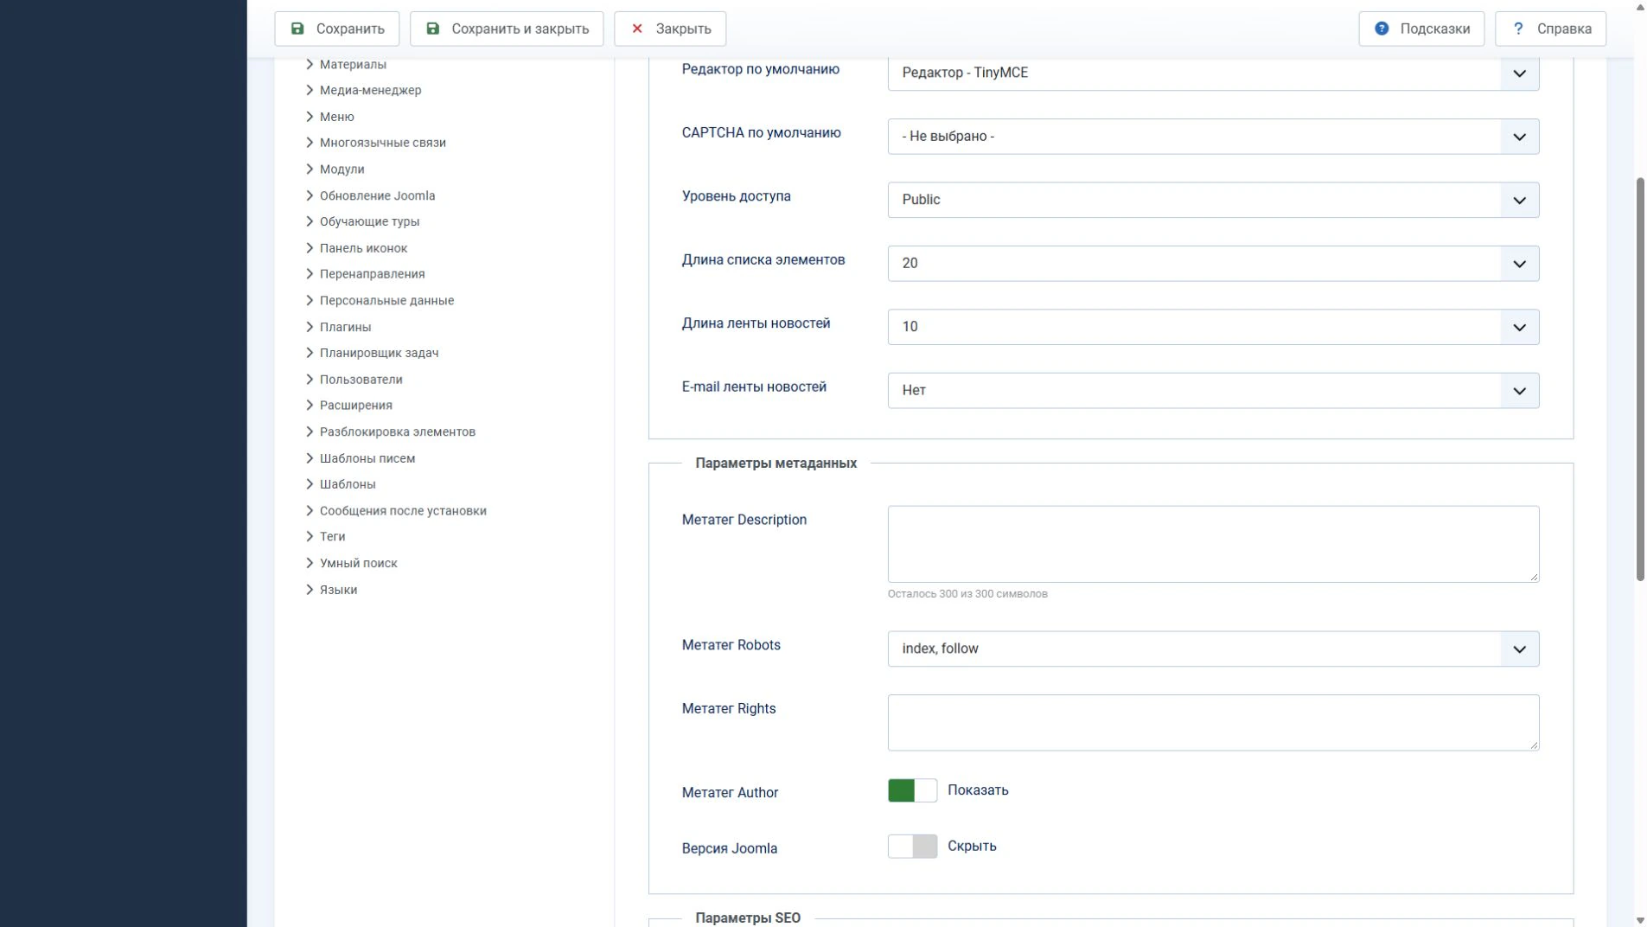Screen dimensions: 1647x927
Task: Open Сообщения после установки settings item
Action: [403, 511]
